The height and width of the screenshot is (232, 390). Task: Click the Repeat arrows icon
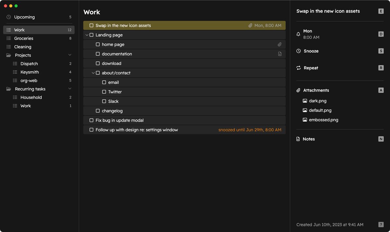point(298,68)
